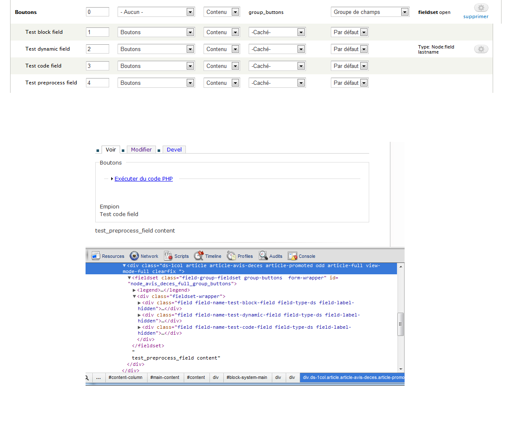Open the Timeline panel icon
This screenshot has height=422, width=507.
pos(199,256)
